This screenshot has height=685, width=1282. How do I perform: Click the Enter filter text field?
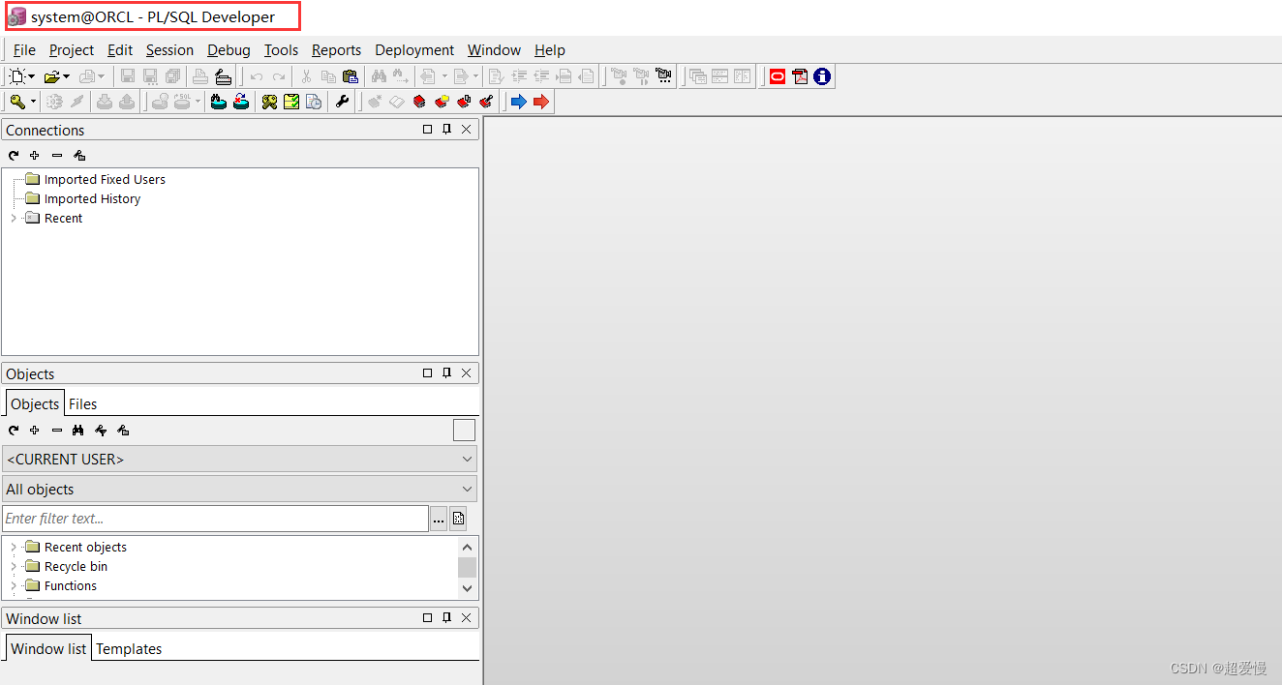coord(215,519)
